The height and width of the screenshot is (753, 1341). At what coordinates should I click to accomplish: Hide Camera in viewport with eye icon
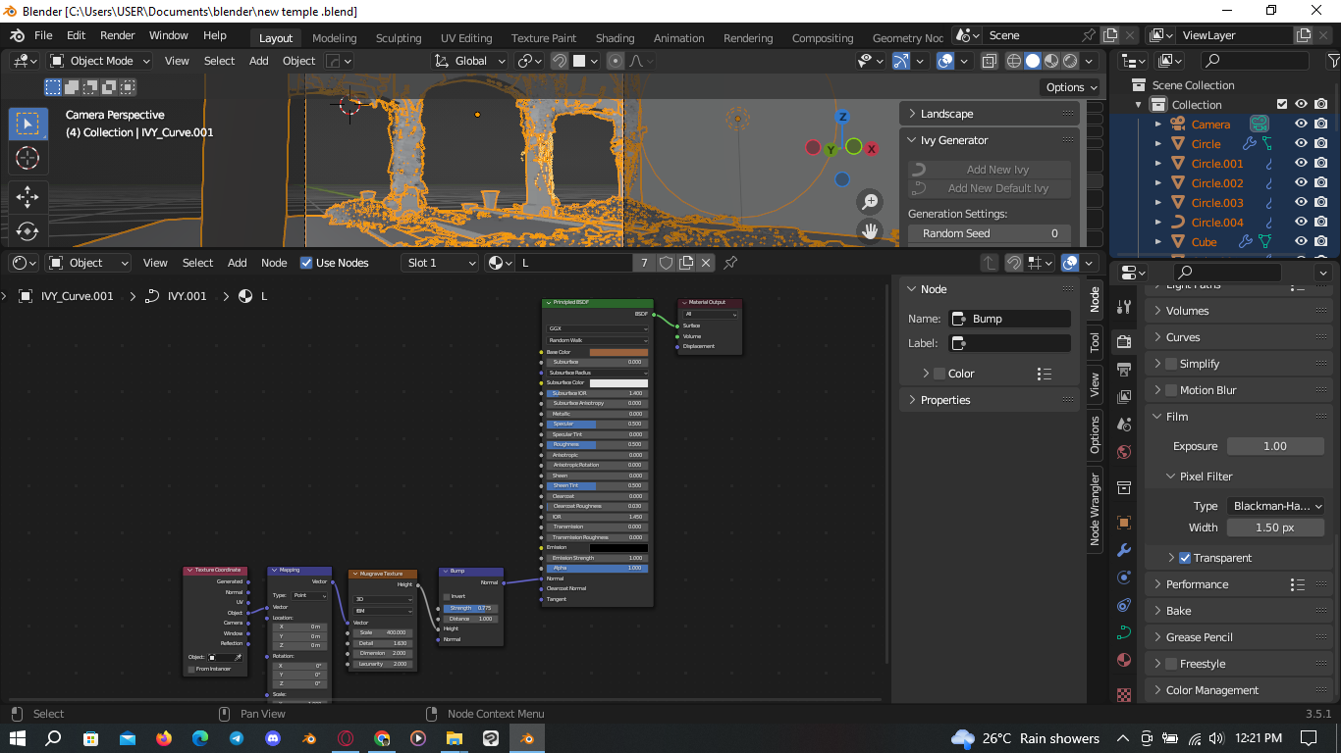(1301, 125)
